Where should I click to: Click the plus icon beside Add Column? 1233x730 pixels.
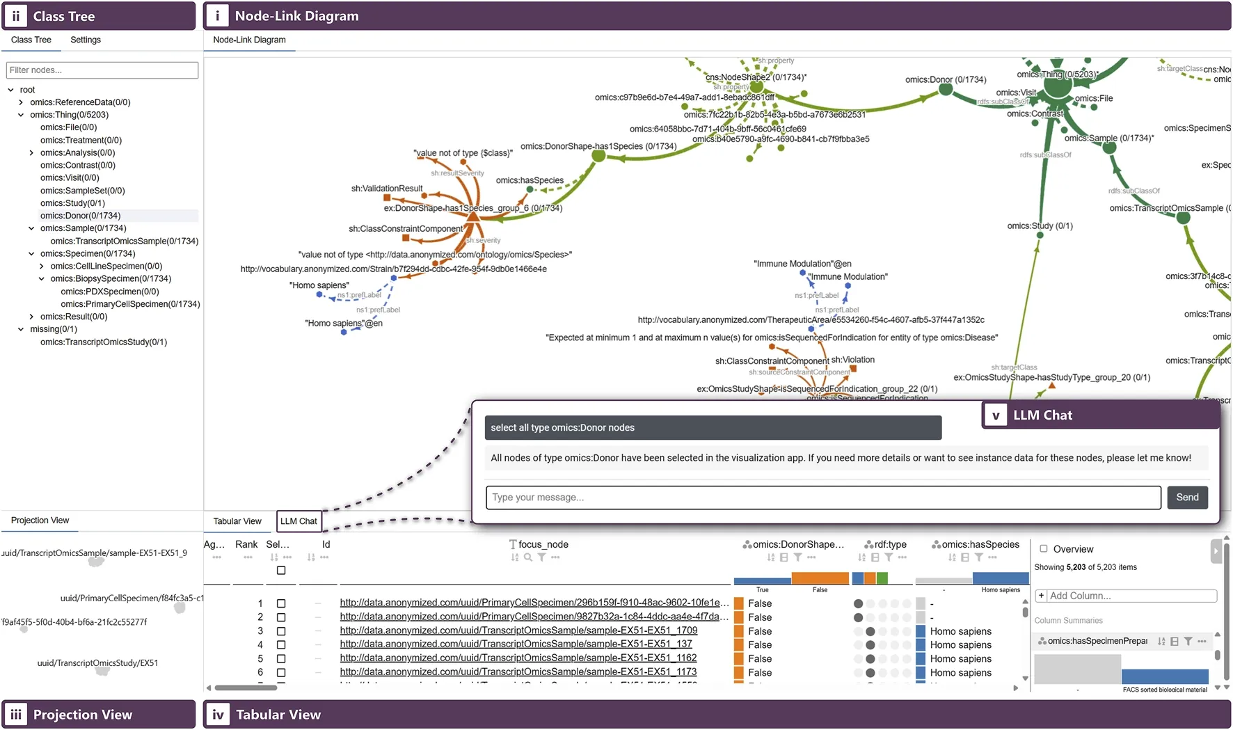tap(1041, 596)
